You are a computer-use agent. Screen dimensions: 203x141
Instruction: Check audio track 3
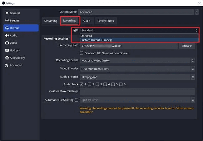coord(97,84)
